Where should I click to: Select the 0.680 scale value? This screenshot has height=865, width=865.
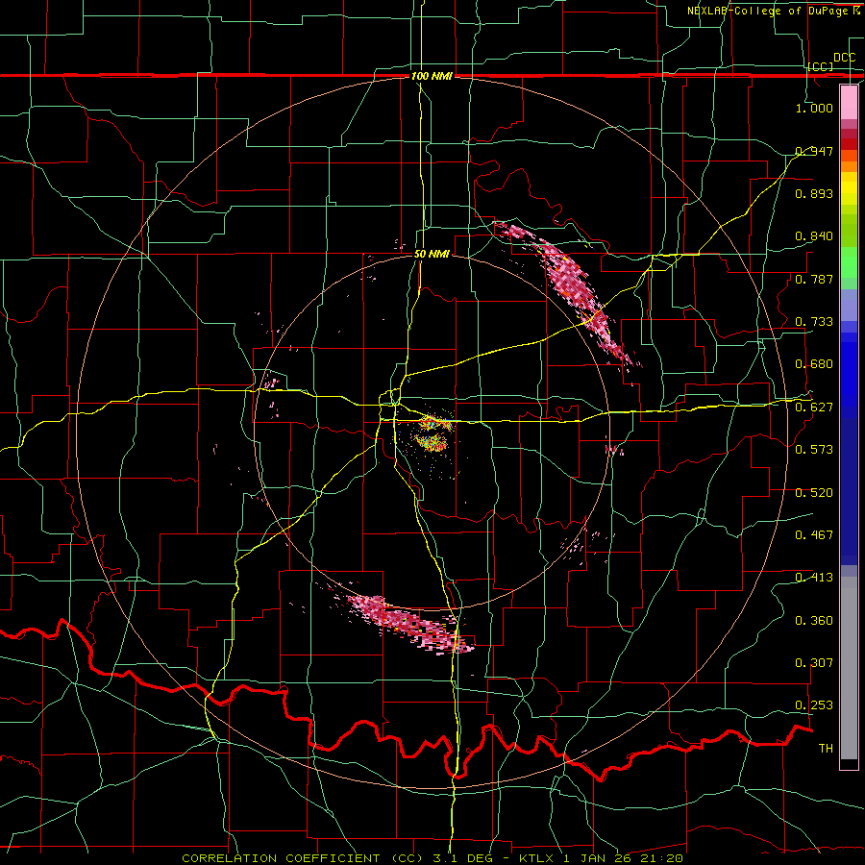814,364
